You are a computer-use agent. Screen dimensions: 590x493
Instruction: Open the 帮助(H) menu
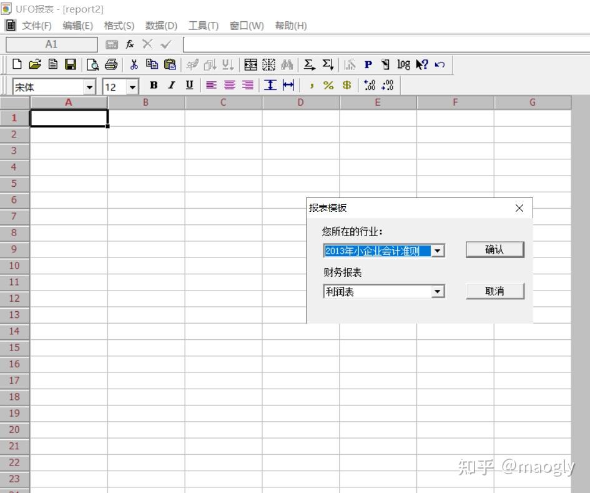tap(291, 26)
